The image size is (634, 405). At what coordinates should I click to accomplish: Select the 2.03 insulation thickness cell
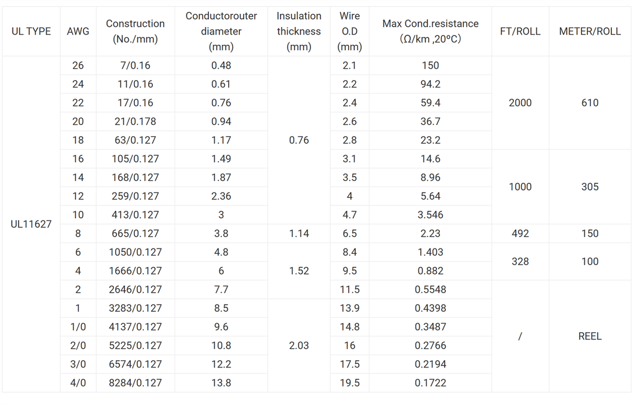tap(299, 345)
